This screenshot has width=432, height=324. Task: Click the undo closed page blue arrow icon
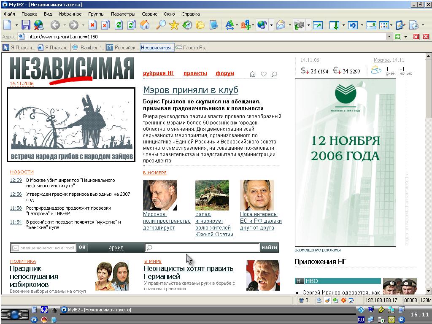(353, 25)
